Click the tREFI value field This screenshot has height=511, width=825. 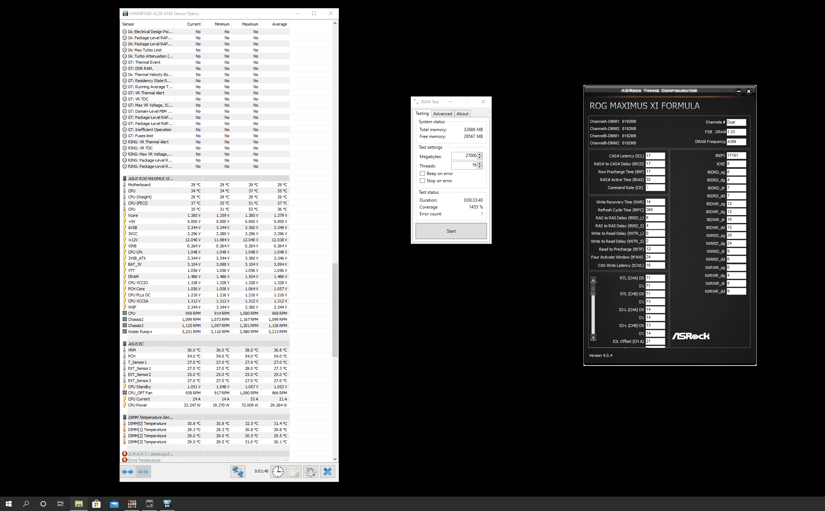736,156
